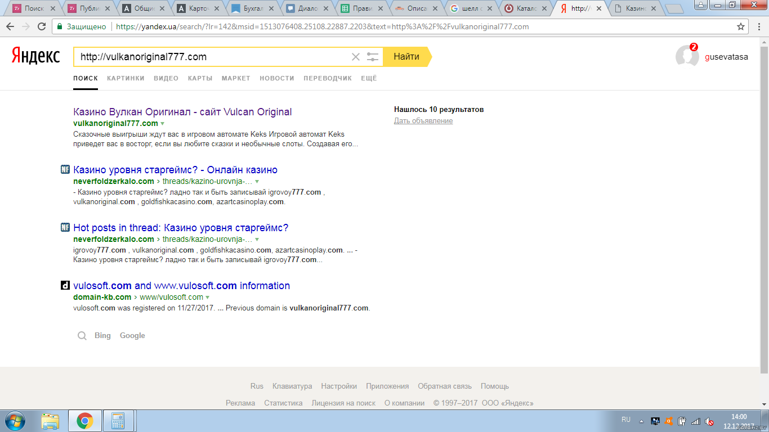This screenshot has height=432, width=769.
Task: Open the Windows Start menu
Action: click(x=15, y=421)
